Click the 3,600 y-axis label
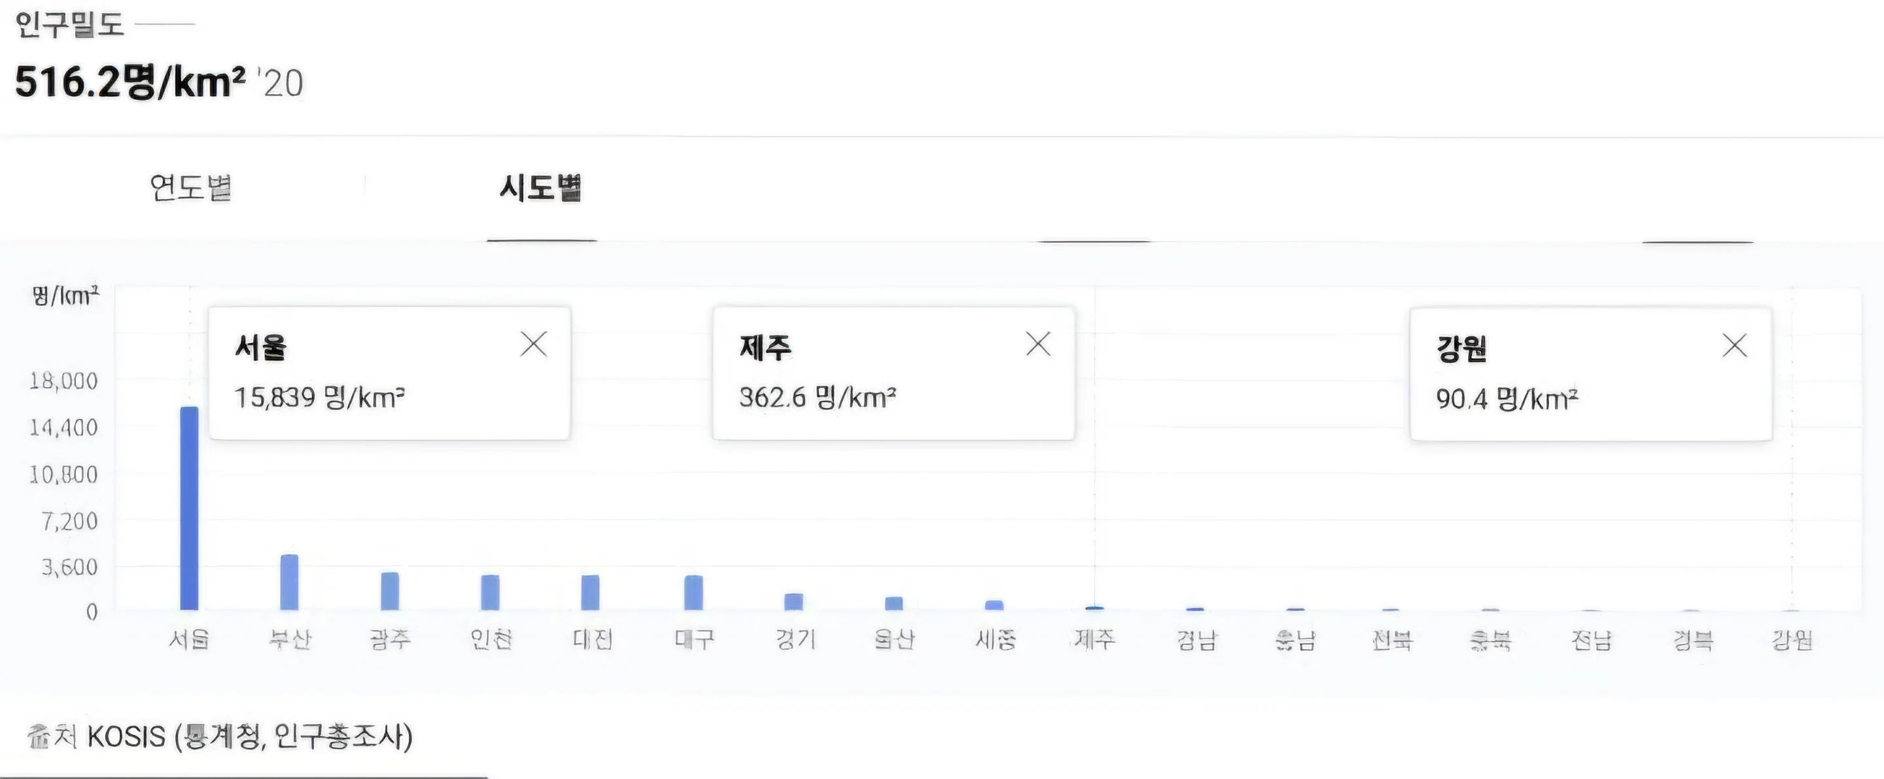 pos(69,567)
